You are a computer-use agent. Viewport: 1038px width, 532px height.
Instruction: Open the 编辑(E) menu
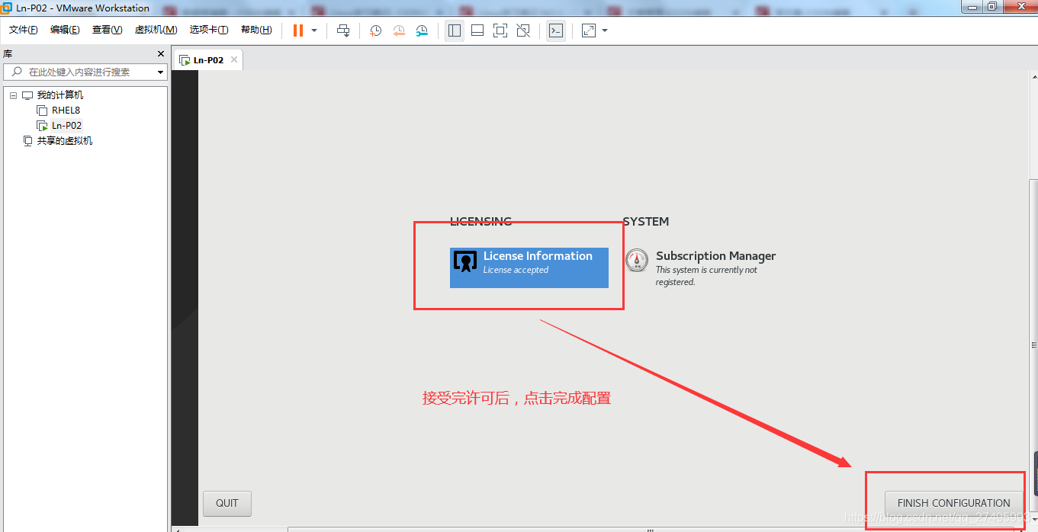coord(65,30)
